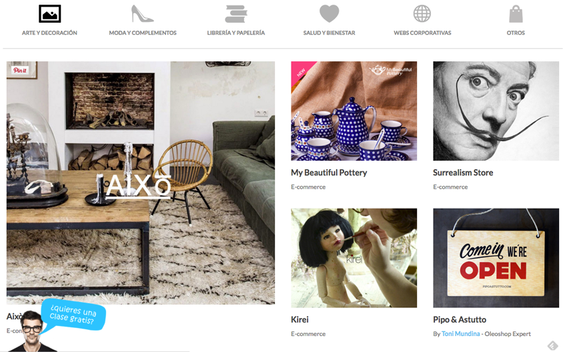
Task: Go to WEBS CORPORATIVAS category label
Action: pyautogui.click(x=422, y=33)
